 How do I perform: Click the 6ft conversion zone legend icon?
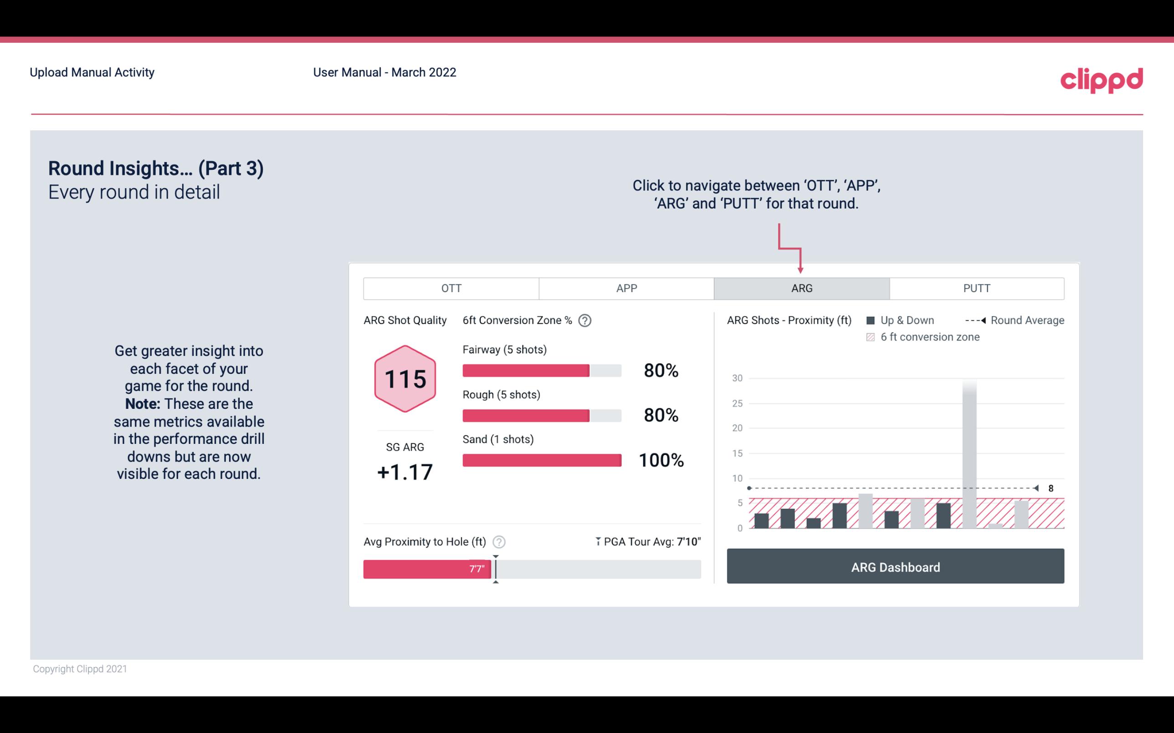pyautogui.click(x=873, y=336)
